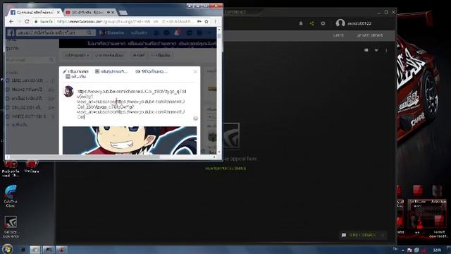Open the filter dropdown in GeForce Experience
451x254 pixels.
pos(376,50)
